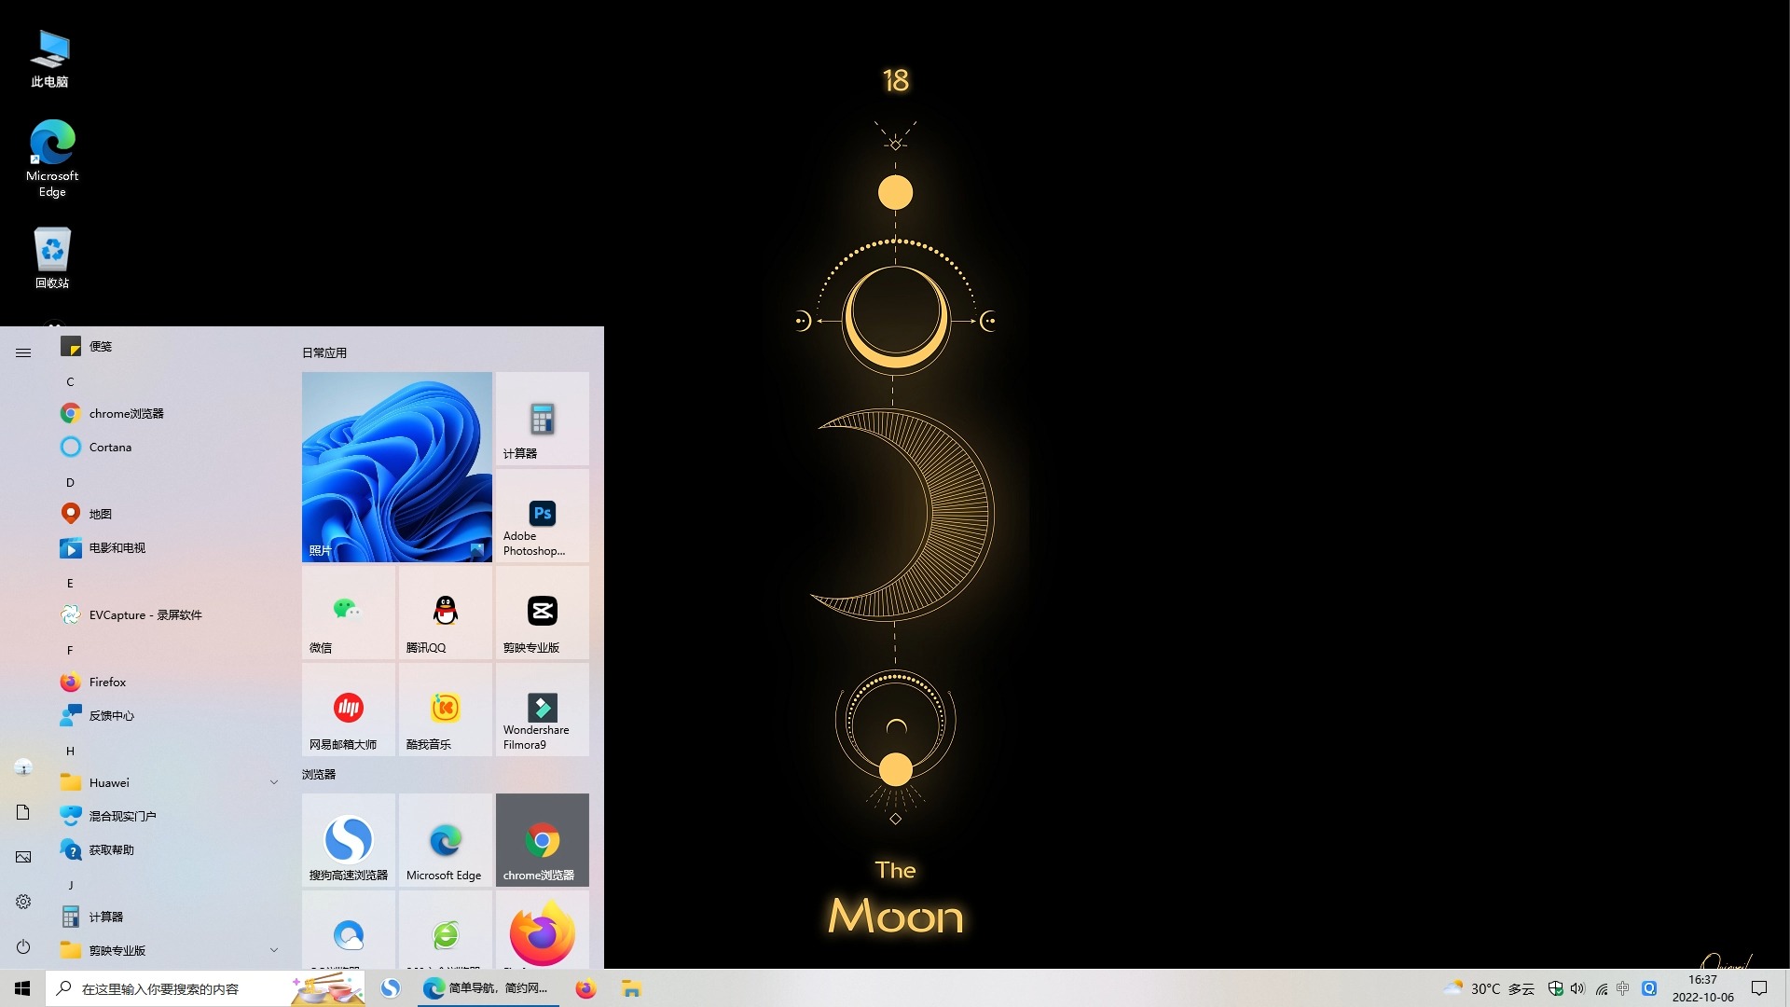The image size is (1790, 1007).
Task: Expand the Start menu hamburger button
Action: 23,352
